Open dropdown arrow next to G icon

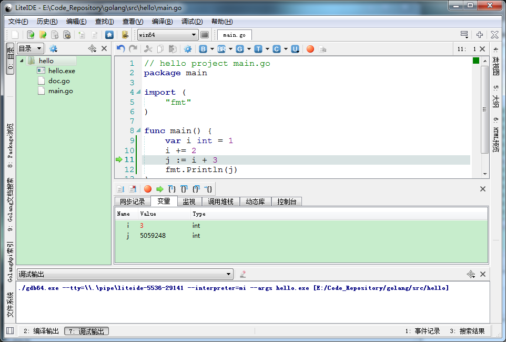[249, 49]
